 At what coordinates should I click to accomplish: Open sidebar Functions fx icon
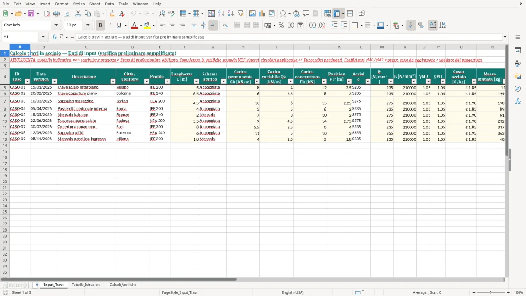click(x=518, y=101)
